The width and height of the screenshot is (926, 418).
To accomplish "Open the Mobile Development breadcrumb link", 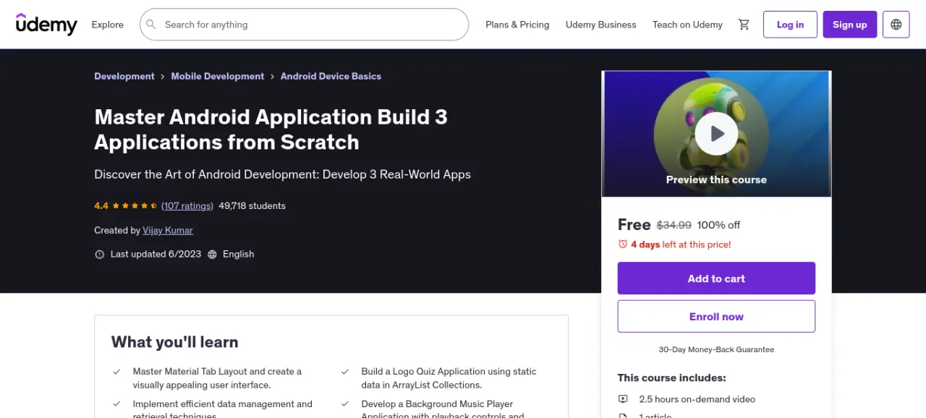I will click(218, 77).
